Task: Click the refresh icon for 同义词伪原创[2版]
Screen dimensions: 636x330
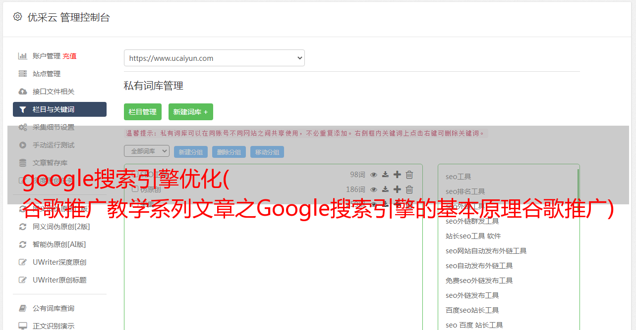Action: coord(23,227)
